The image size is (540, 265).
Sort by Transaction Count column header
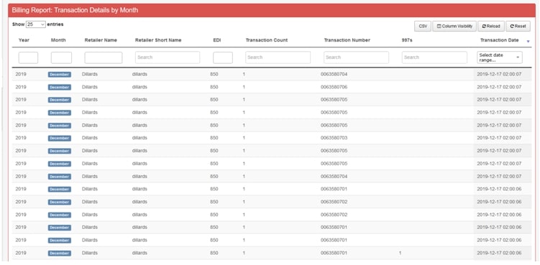point(267,40)
